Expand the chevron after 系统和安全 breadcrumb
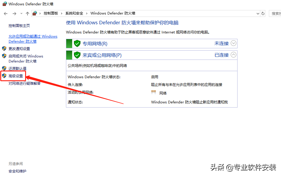 (x=87, y=13)
